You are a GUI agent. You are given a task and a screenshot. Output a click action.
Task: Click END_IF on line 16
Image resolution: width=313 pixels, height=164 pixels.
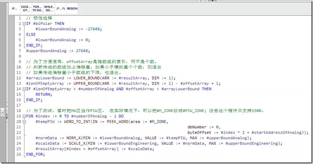tap(33, 100)
